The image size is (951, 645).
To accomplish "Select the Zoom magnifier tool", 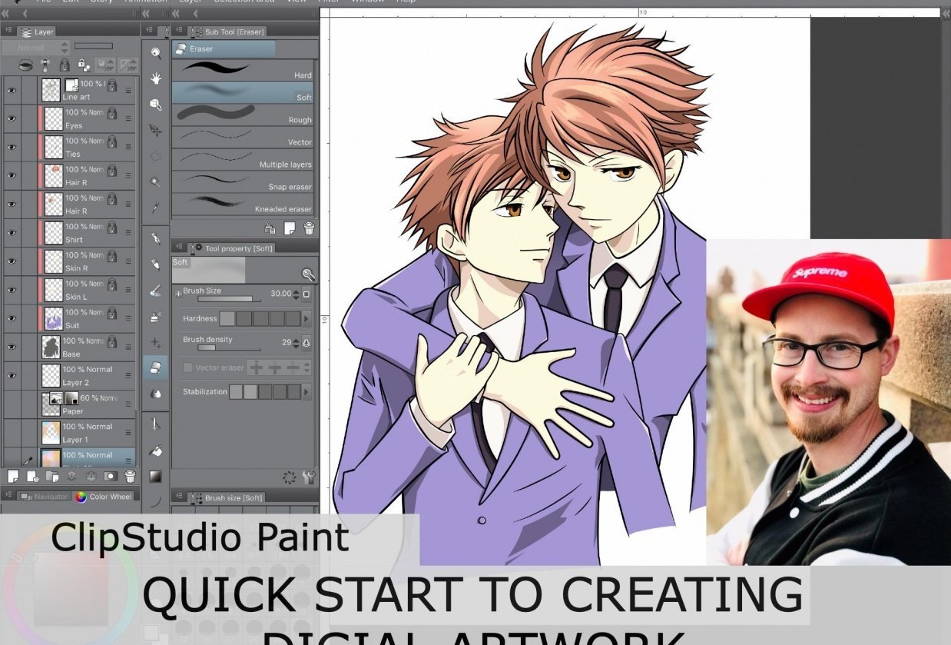I will 156,53.
